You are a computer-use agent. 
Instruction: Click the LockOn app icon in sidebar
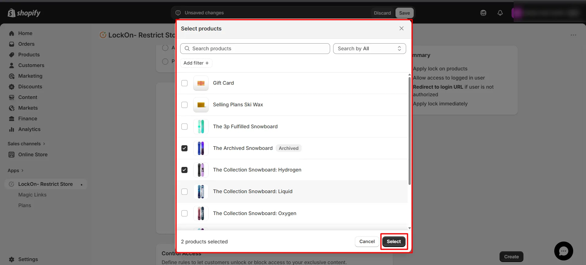pos(12,184)
